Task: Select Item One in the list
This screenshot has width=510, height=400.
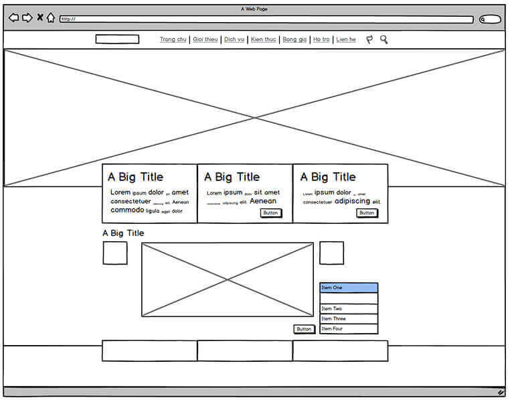Action: point(349,287)
